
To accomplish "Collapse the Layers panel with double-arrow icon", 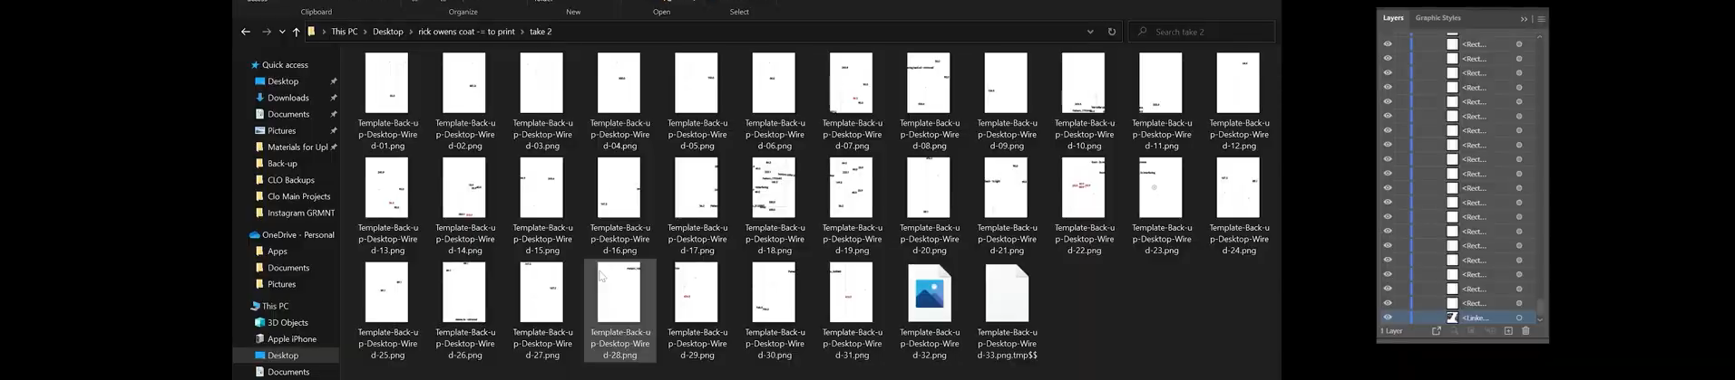I will pyautogui.click(x=1524, y=18).
